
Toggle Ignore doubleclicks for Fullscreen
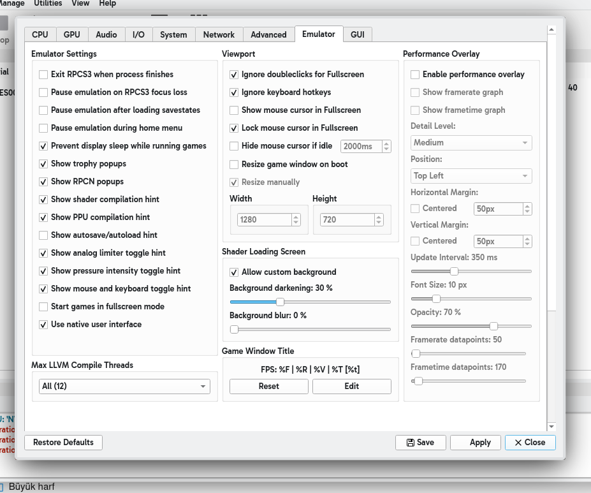point(234,75)
